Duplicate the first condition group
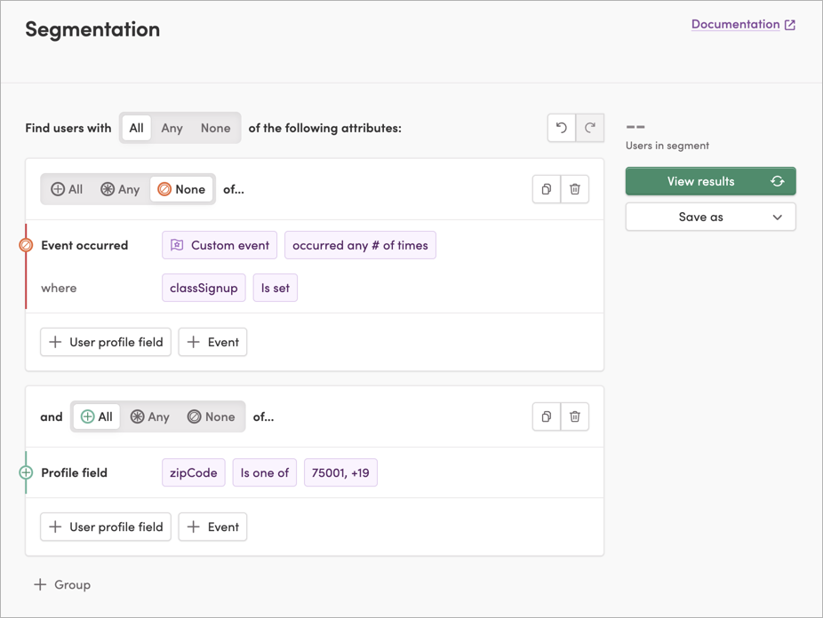Screen dimensions: 823x618 click(x=546, y=189)
